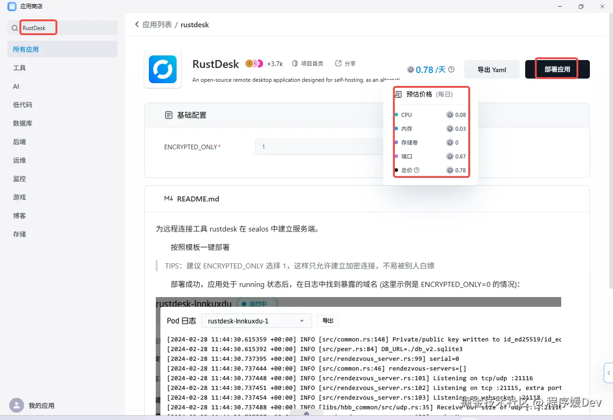This screenshot has width=613, height=420.
Task: Click 导出 Yaml button
Action: [492, 69]
